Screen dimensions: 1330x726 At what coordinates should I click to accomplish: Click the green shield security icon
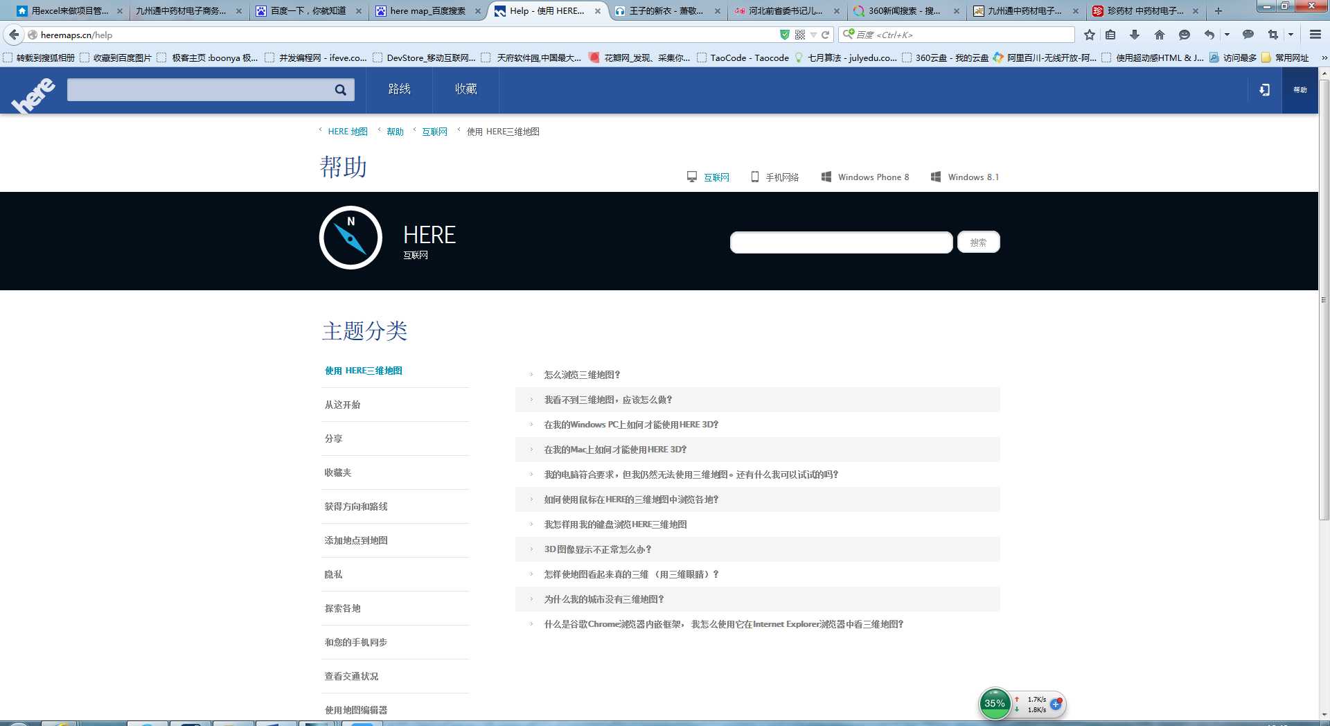coord(785,35)
